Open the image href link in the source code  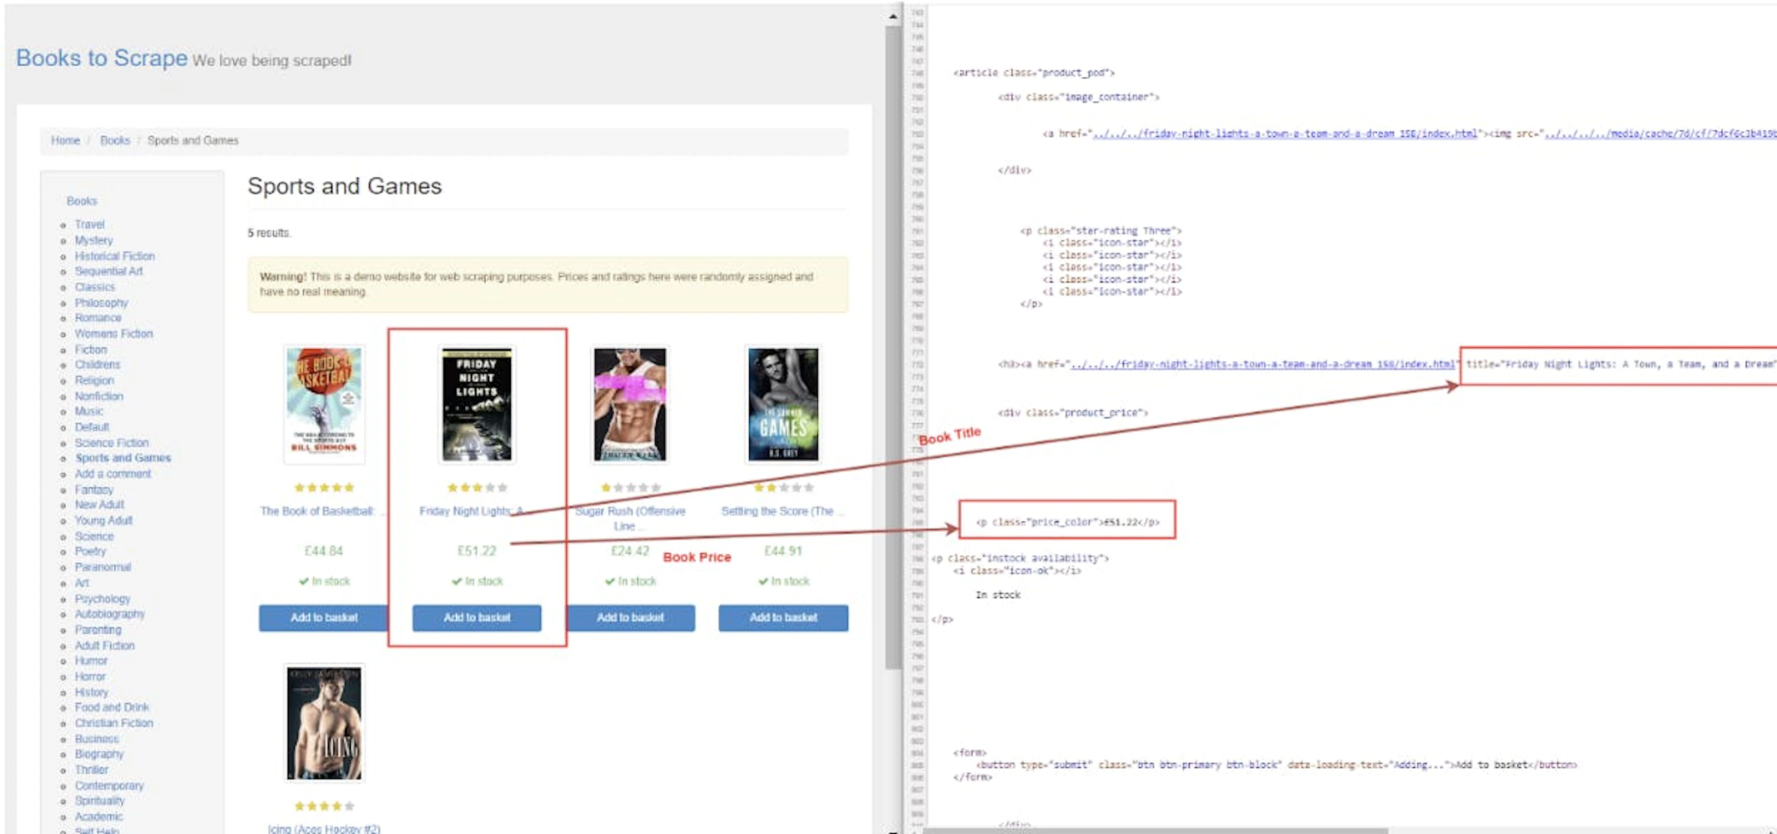[1286, 135]
